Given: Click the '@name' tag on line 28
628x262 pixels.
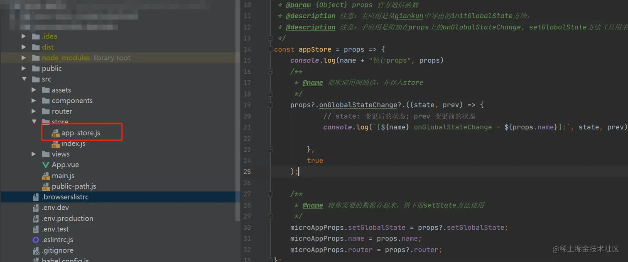Looking at the screenshot, I should (x=313, y=205).
